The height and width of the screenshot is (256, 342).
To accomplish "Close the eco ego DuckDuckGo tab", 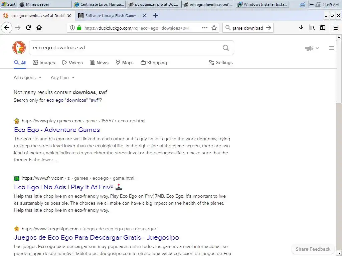I will tap(69, 16).
